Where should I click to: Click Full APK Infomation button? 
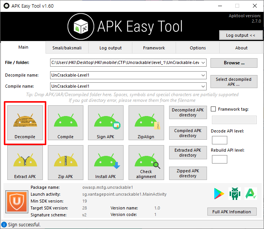232,212
